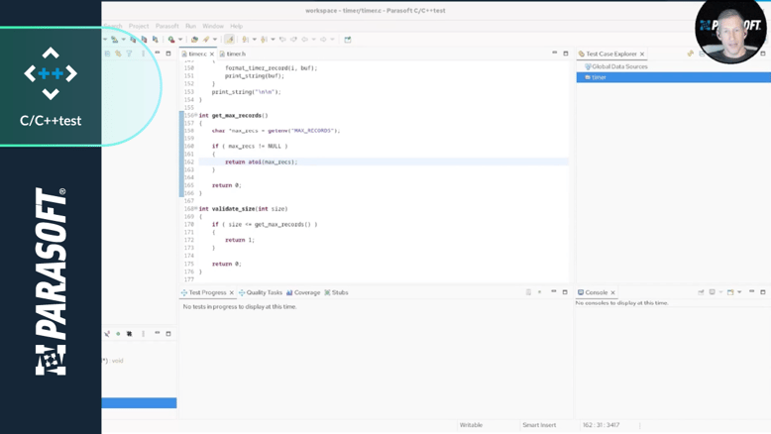Open the Run menu
The height and width of the screenshot is (434, 771).
click(x=191, y=26)
